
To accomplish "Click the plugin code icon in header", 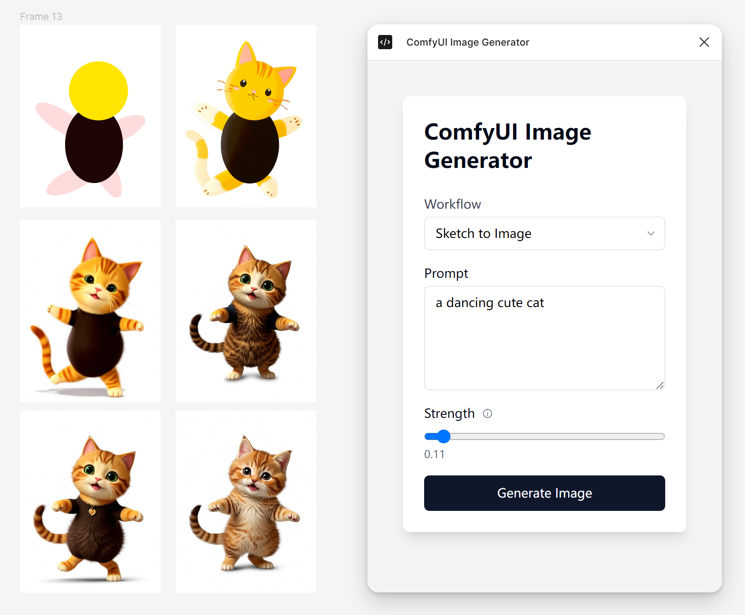I will (x=385, y=42).
